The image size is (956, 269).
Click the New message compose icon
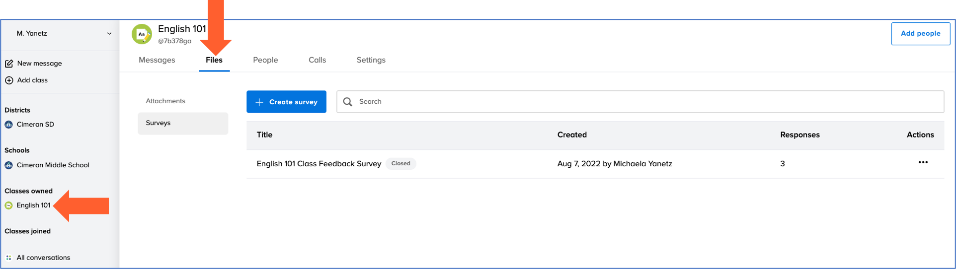[9, 64]
